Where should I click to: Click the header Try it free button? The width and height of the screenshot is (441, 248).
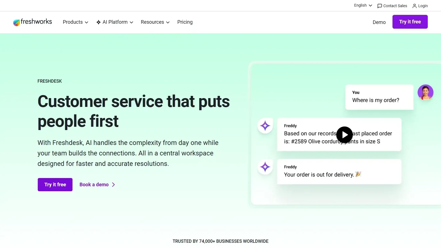[x=410, y=22]
